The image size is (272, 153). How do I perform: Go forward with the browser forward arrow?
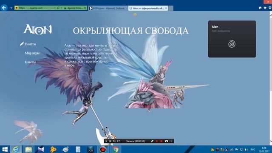pyautogui.click(x=11, y=8)
